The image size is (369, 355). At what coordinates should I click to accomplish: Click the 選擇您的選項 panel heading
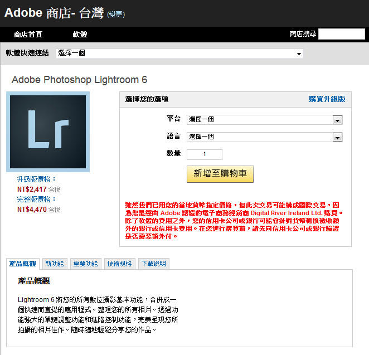(147, 99)
